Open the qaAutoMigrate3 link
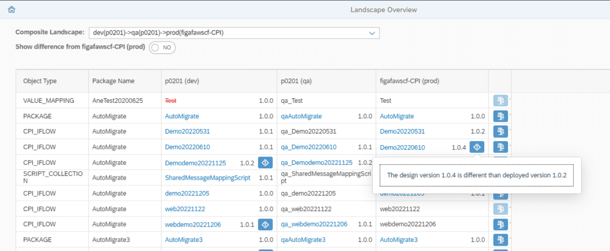 click(303, 240)
